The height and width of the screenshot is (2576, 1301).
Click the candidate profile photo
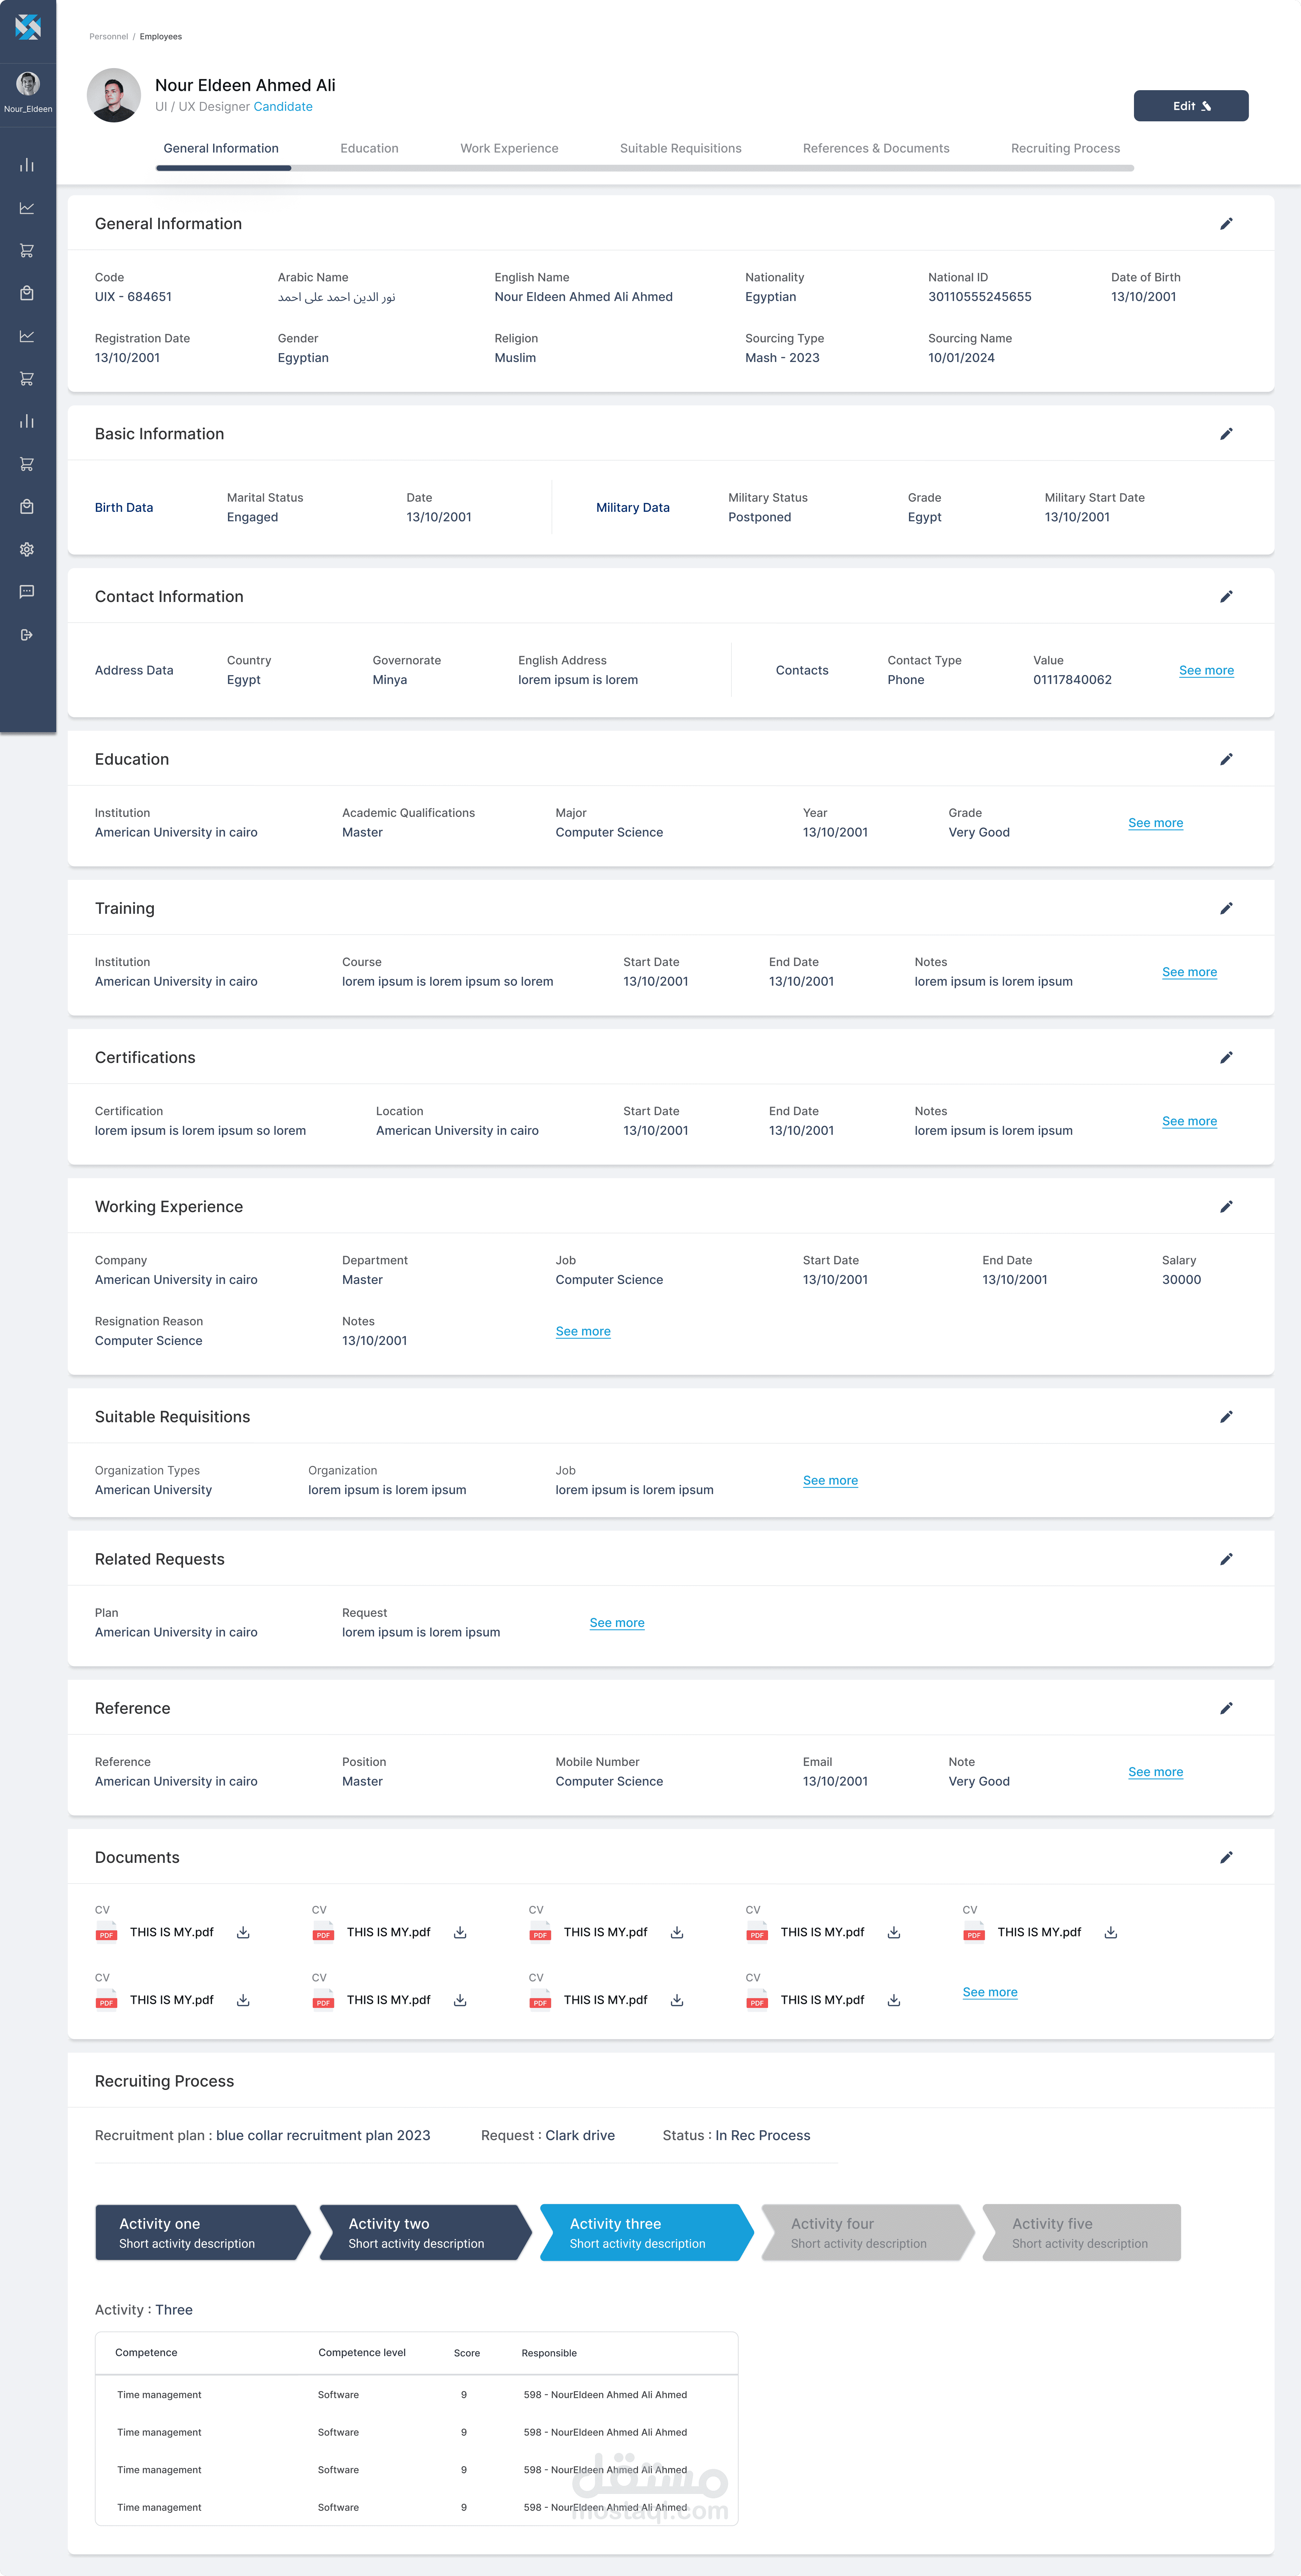tap(114, 95)
